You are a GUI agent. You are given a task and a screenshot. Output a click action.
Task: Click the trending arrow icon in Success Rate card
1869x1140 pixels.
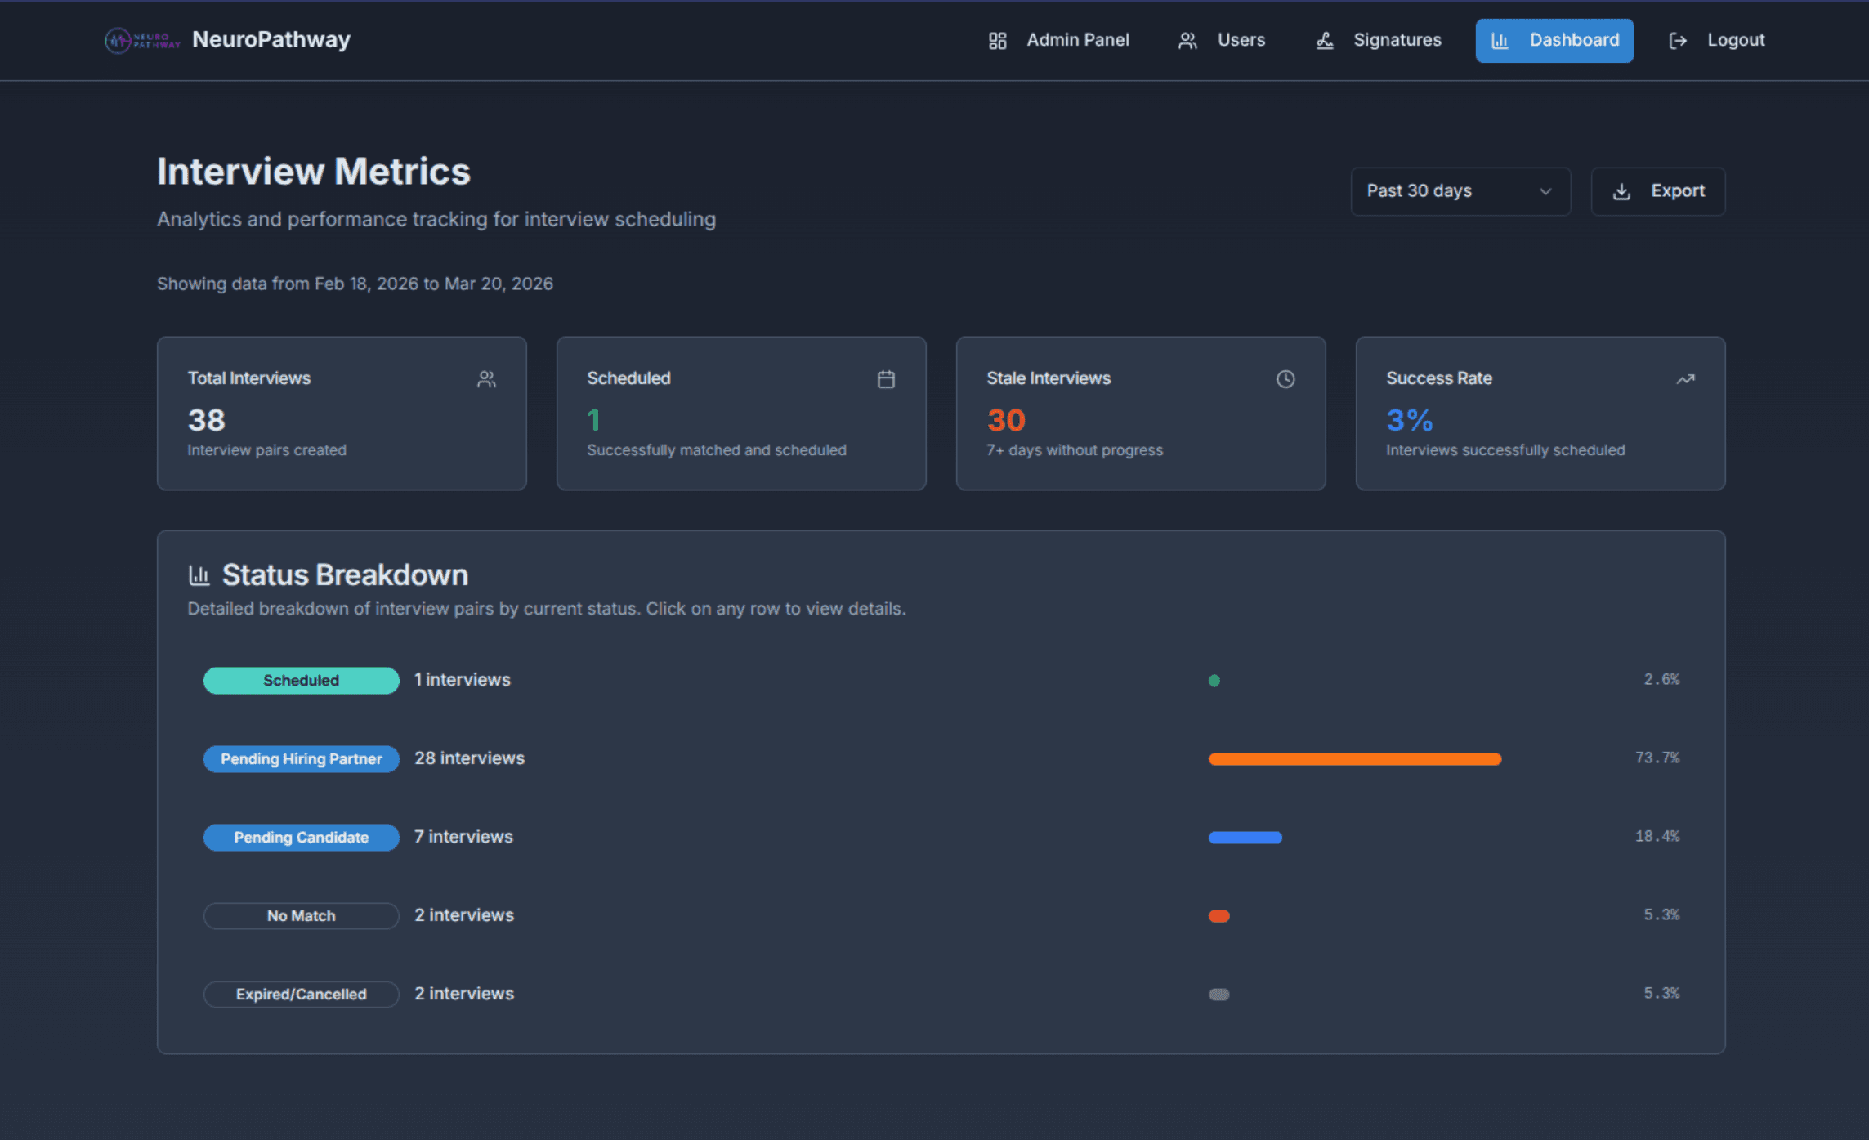(1685, 379)
